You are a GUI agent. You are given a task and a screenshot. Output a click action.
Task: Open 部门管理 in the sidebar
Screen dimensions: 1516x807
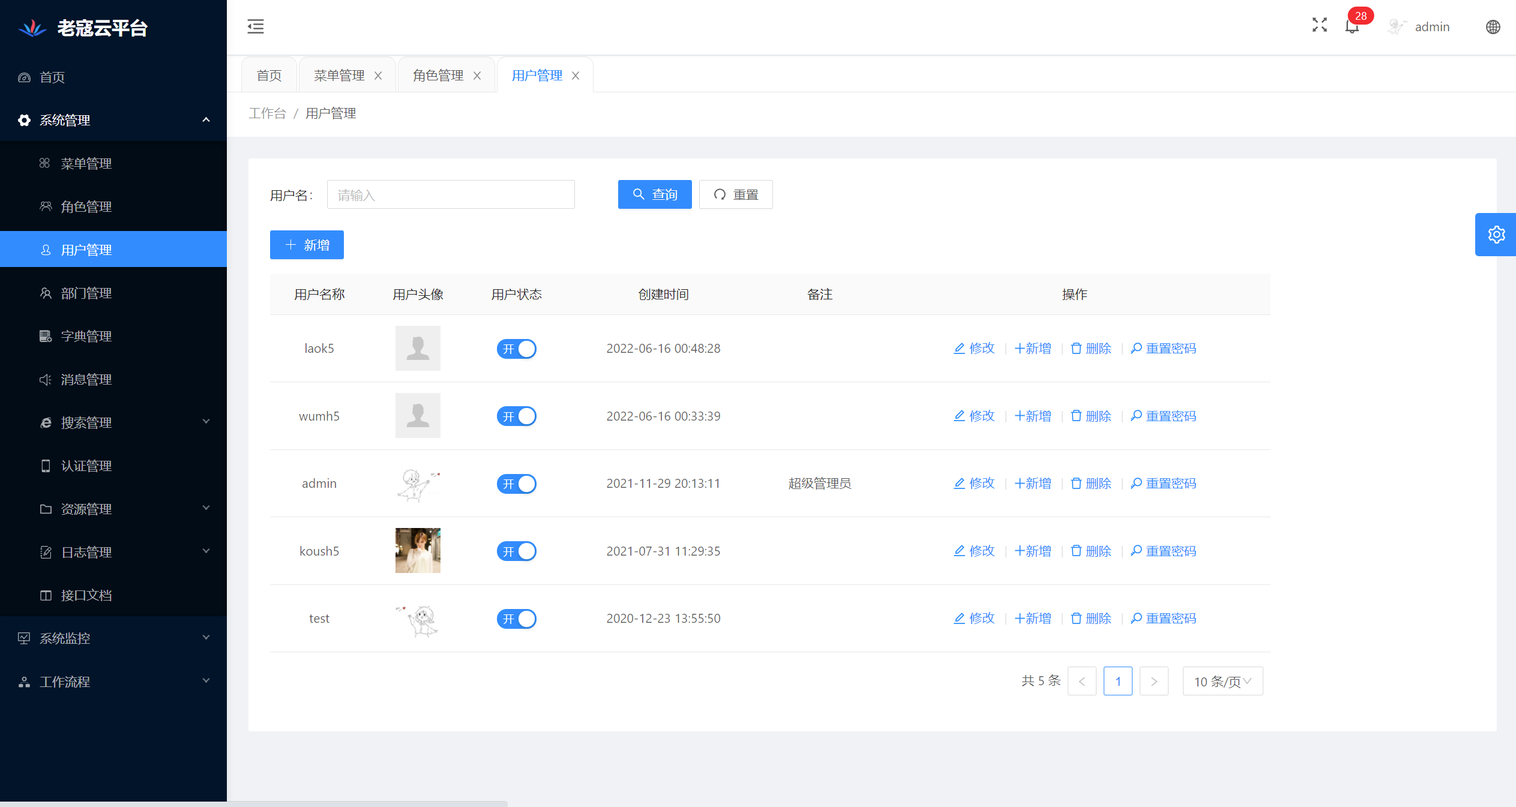tap(86, 293)
